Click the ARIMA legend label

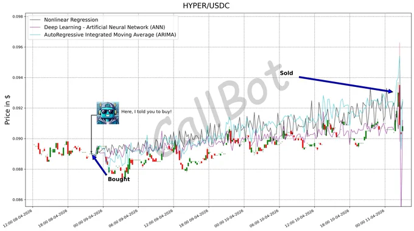pos(110,35)
